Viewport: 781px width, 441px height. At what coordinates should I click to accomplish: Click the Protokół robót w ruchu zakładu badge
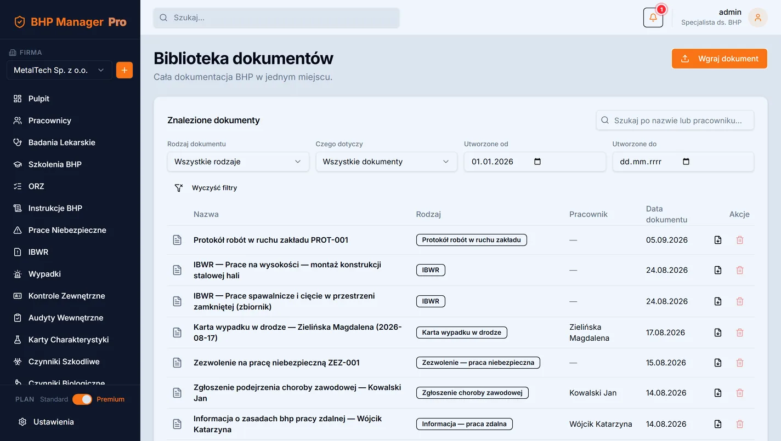[x=472, y=240]
